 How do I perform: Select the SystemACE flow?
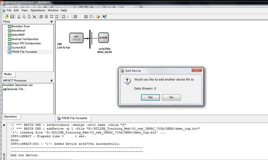tap(19, 48)
